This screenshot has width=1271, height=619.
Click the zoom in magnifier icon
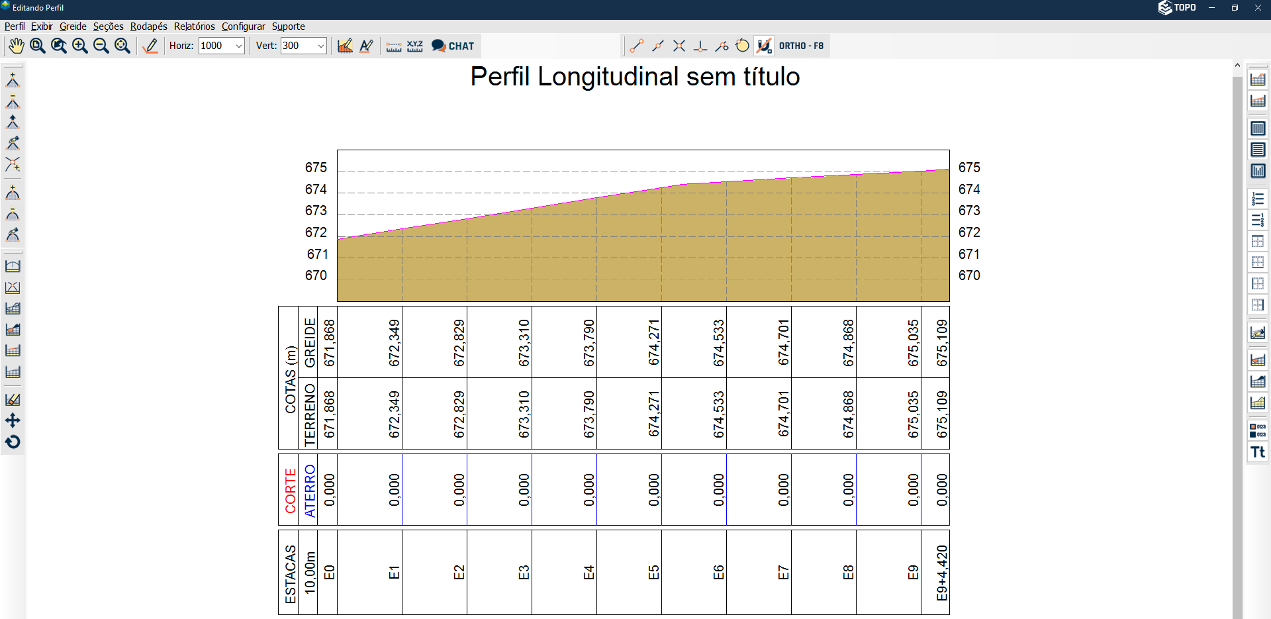click(80, 46)
